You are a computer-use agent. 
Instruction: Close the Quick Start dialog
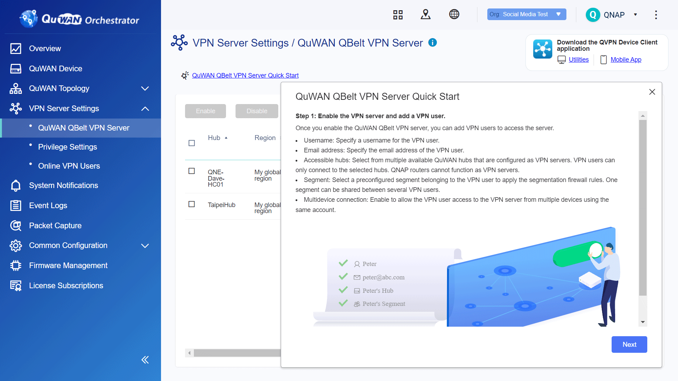pyautogui.click(x=652, y=92)
